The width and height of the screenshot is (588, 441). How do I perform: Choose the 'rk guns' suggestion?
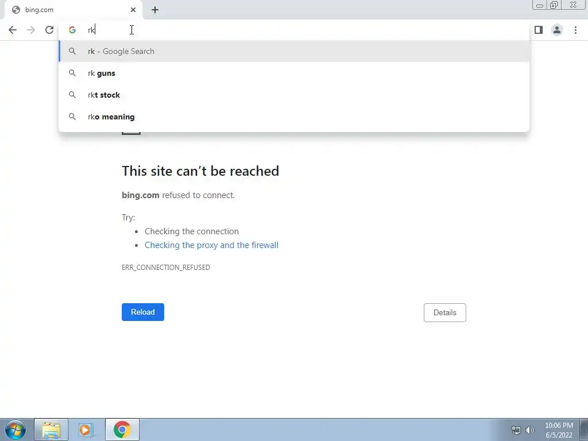[x=295, y=73]
